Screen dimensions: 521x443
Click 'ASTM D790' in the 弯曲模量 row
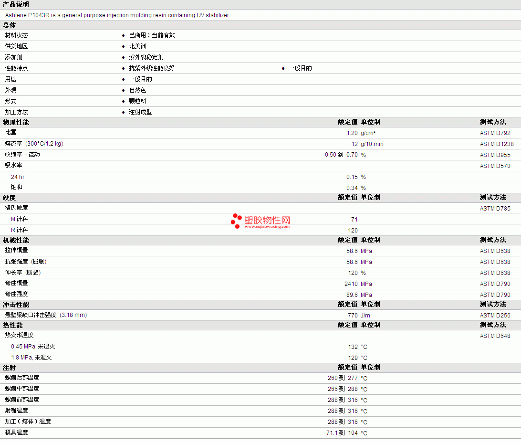point(495,284)
